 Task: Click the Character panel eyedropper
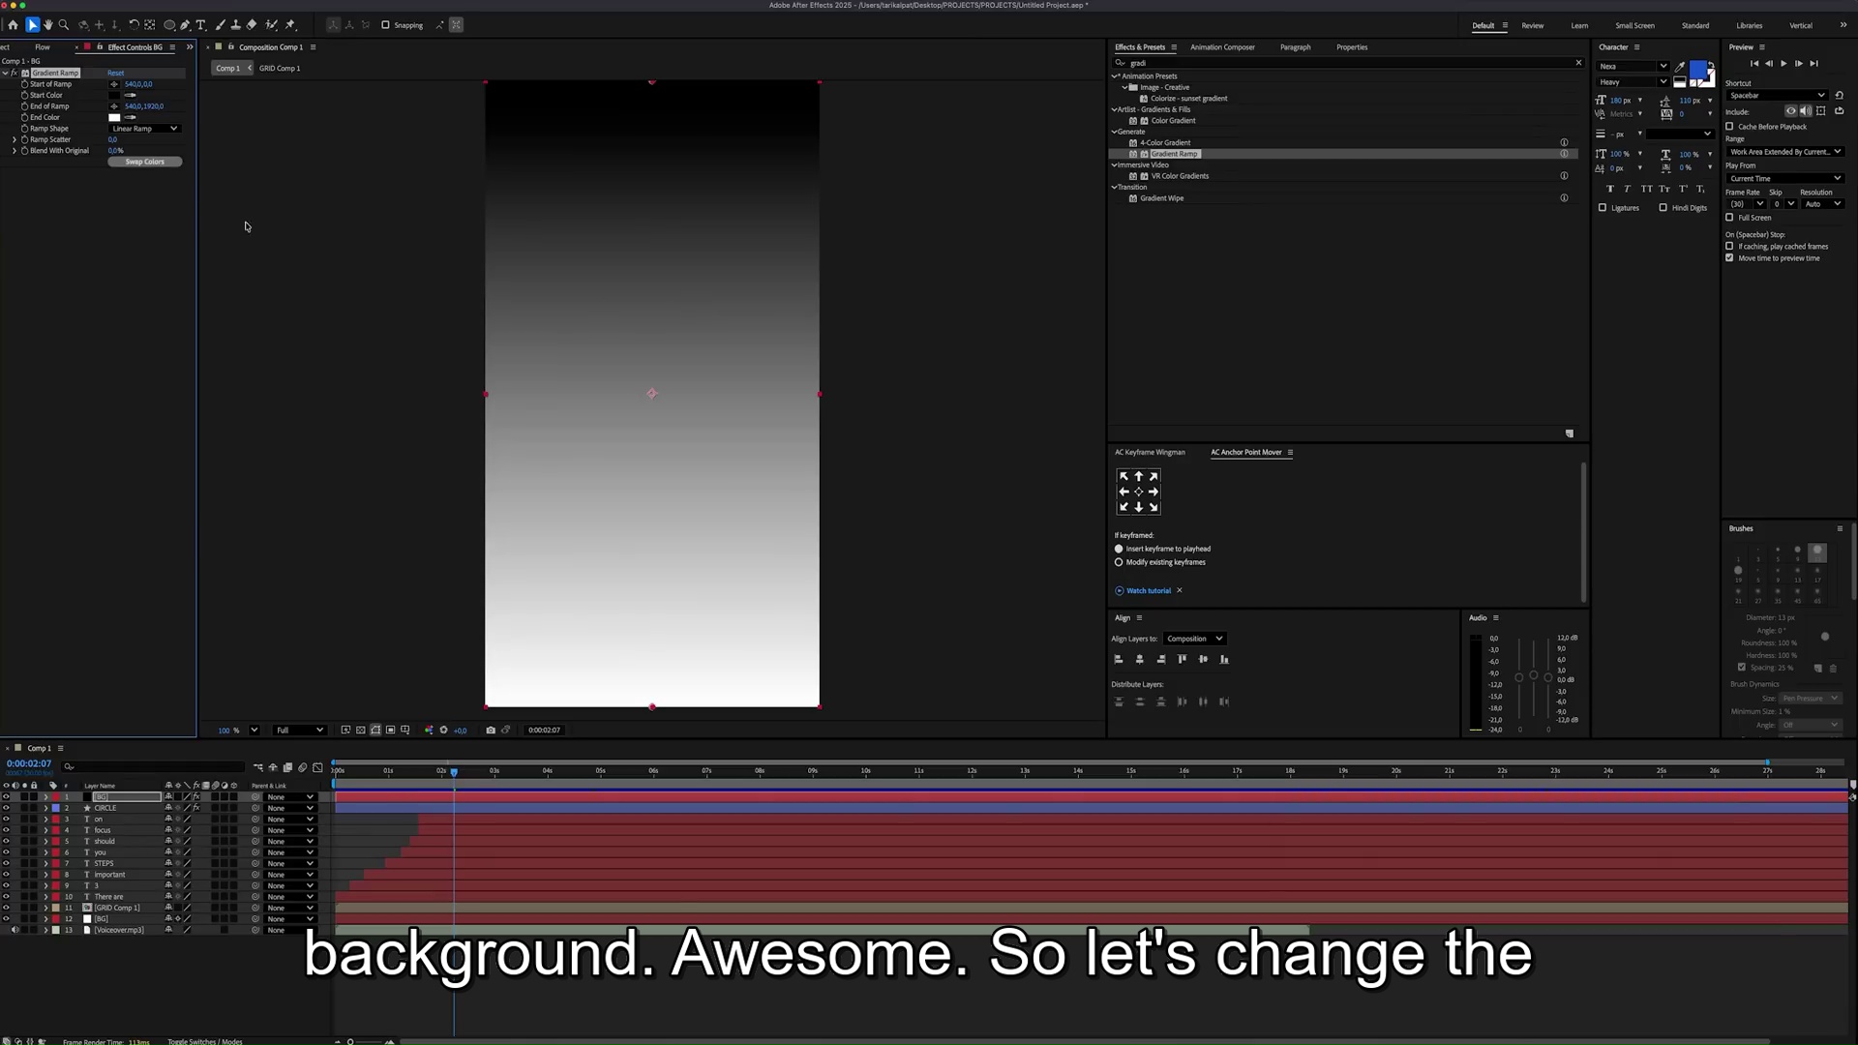click(1680, 67)
